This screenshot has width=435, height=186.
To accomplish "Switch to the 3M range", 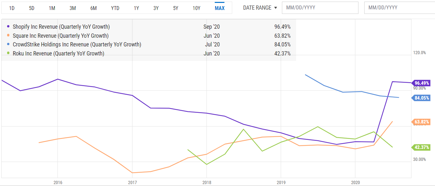I will click(x=73, y=8).
